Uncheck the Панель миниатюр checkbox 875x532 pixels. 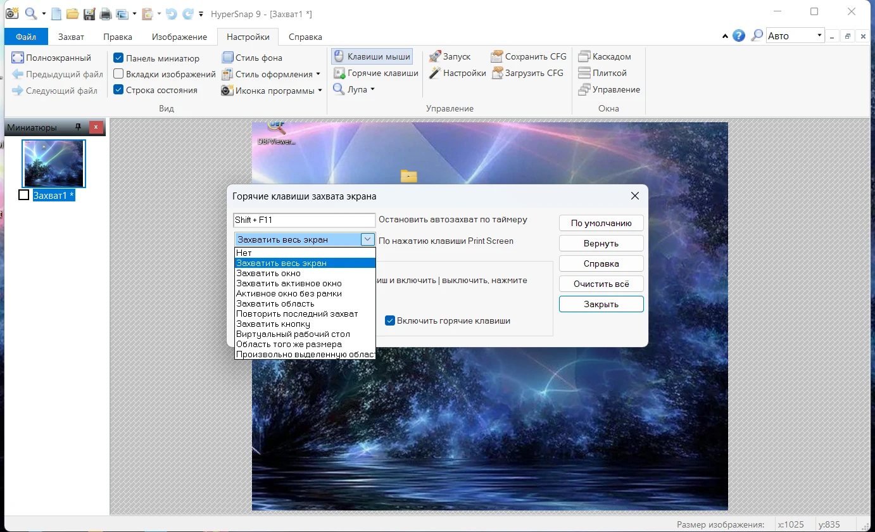(118, 58)
